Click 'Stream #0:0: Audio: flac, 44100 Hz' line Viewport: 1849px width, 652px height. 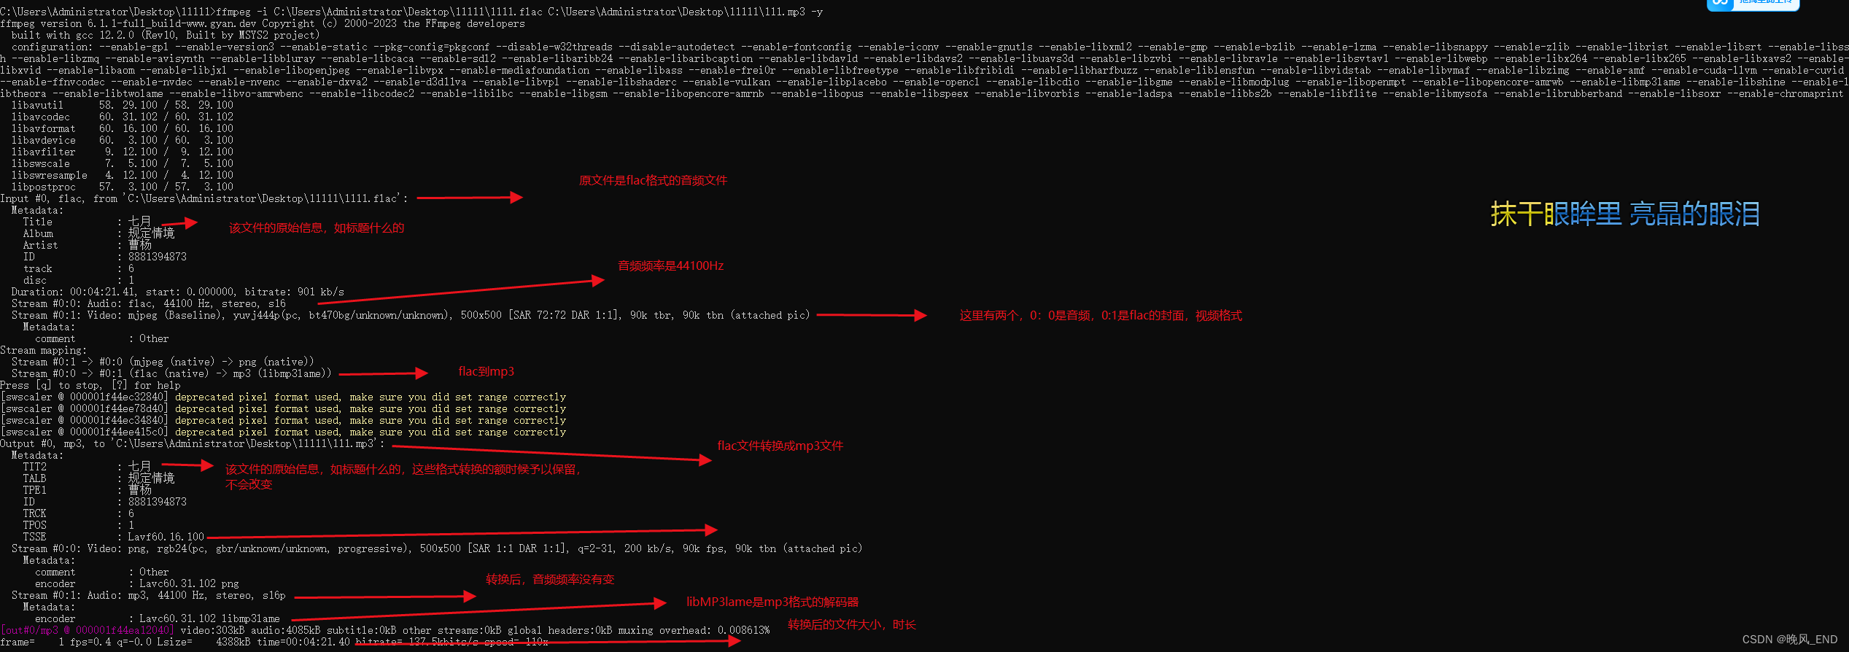click(x=149, y=303)
